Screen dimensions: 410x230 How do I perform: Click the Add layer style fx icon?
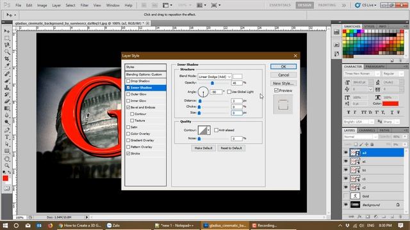tap(359, 217)
